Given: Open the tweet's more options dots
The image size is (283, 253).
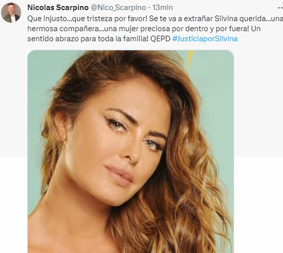Looking at the screenshot, I should (x=280, y=8).
